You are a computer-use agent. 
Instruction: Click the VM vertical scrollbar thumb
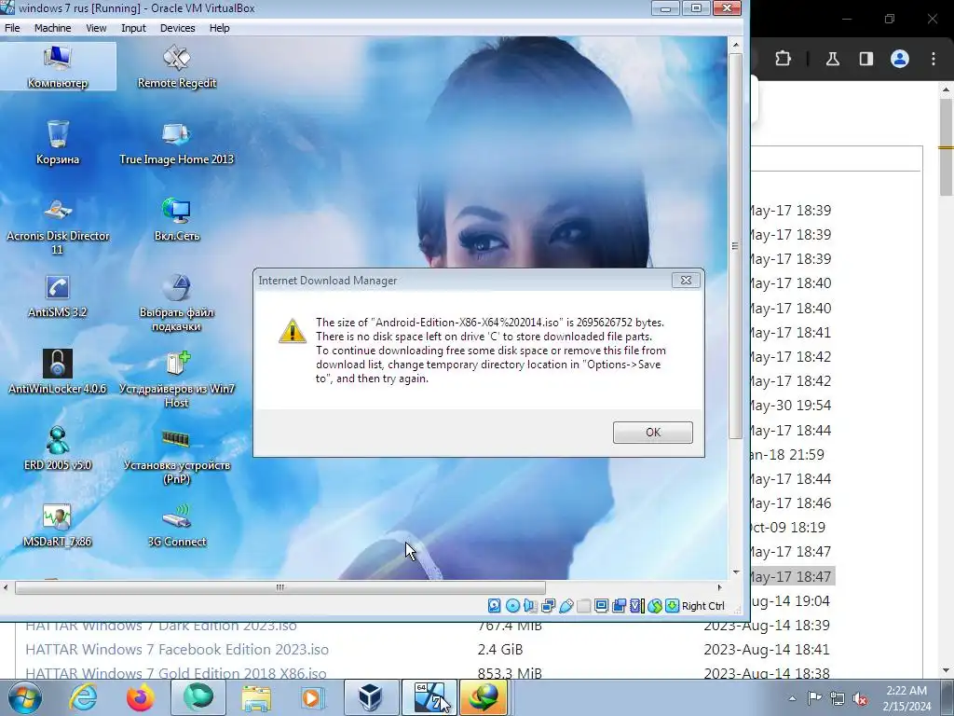(x=735, y=246)
